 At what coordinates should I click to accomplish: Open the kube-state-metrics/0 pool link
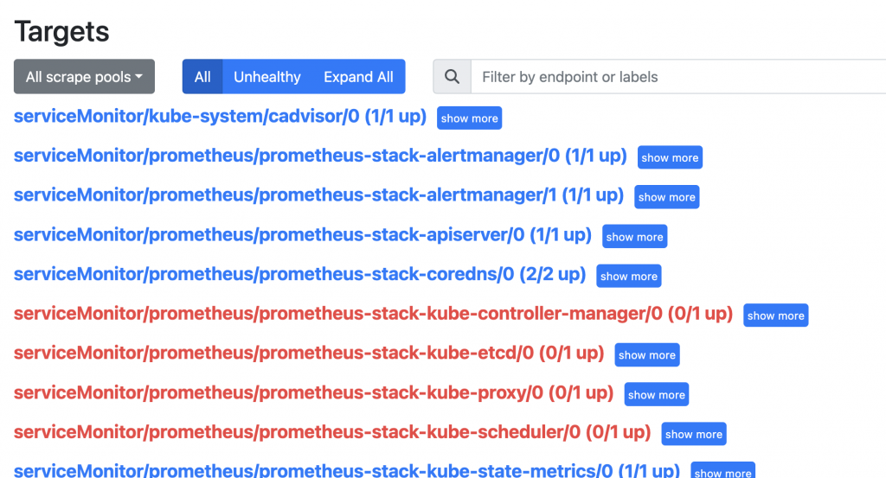click(347, 471)
